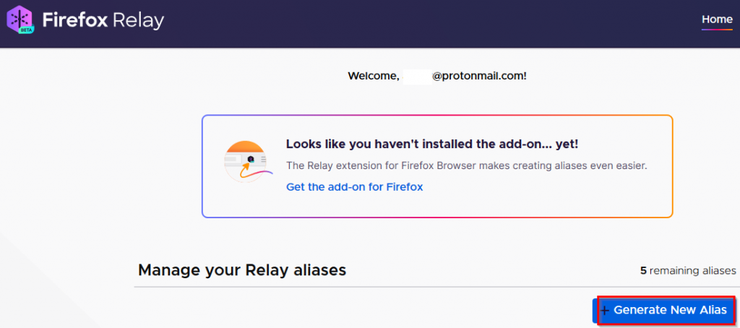Click the Firefox Relay wordmark
The width and height of the screenshot is (740, 328).
[103, 20]
